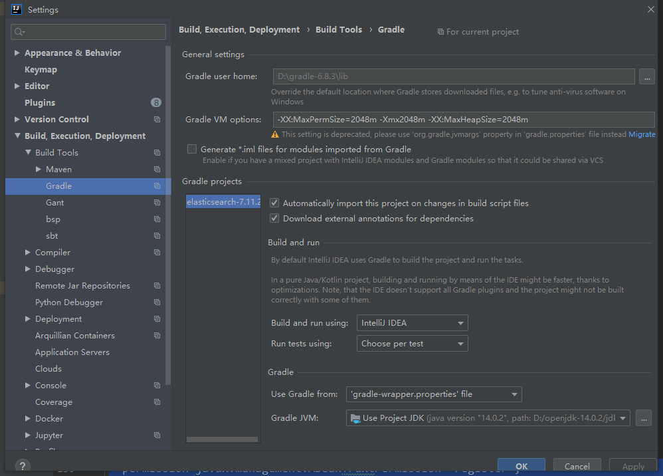Click the warning triangle icon under VM options
663x476 pixels.
pyautogui.click(x=275, y=134)
